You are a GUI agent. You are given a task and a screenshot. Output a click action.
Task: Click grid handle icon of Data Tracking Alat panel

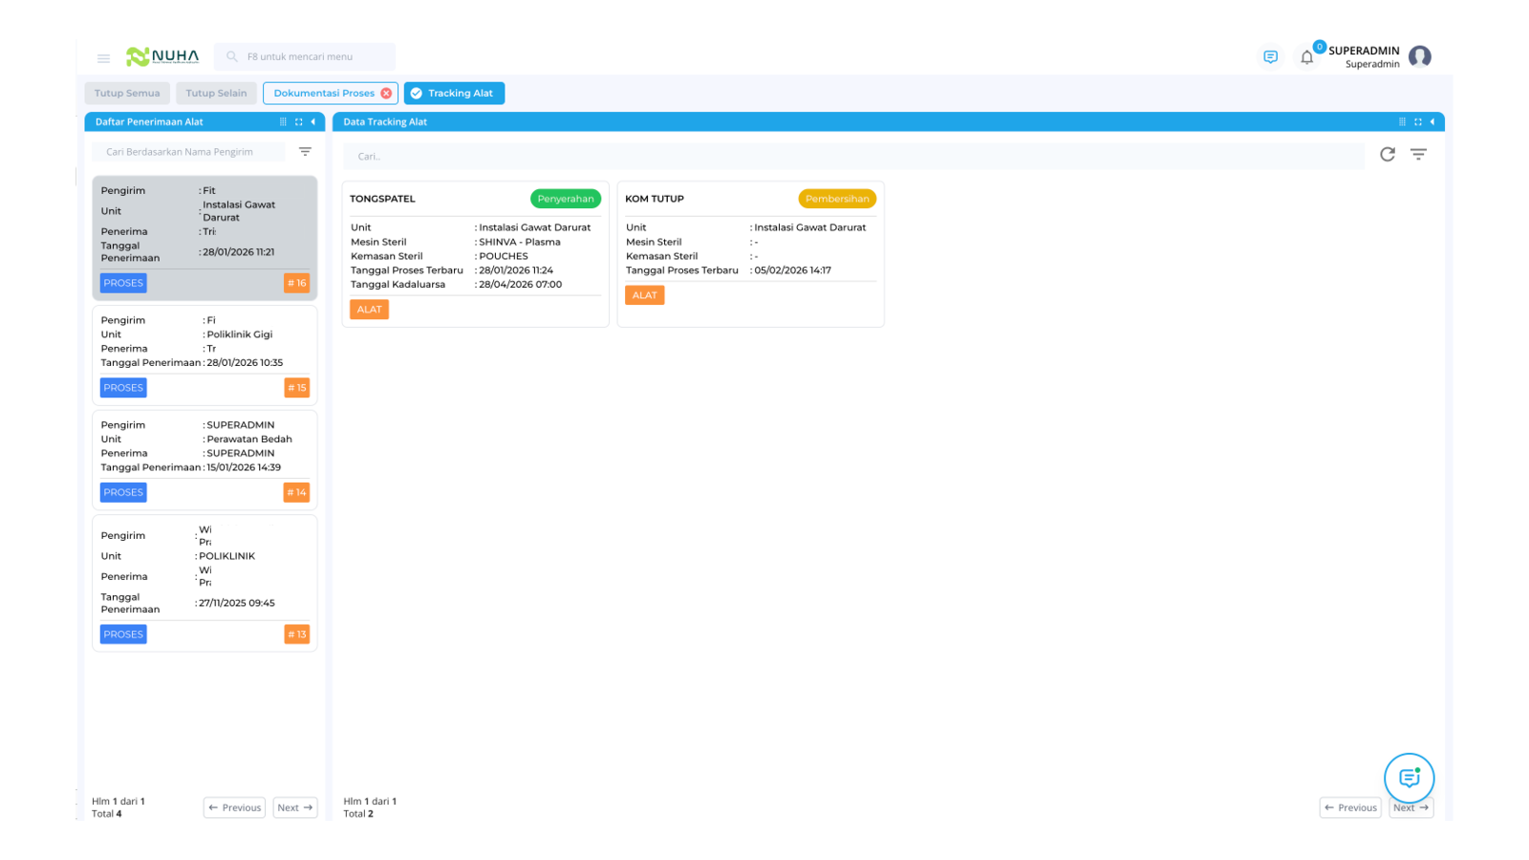tap(1402, 122)
